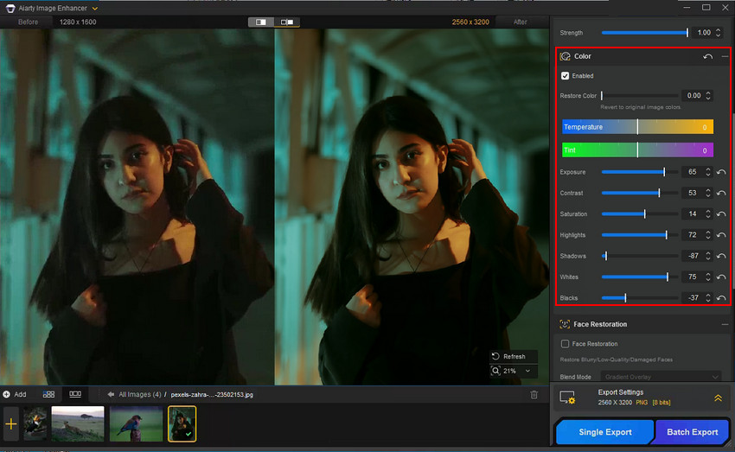
Task: Reset the Exposure value
Action: pos(721,172)
